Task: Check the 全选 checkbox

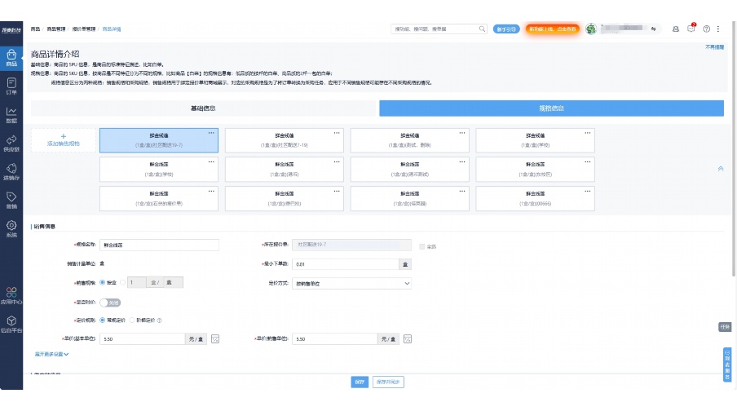Action: click(421, 245)
